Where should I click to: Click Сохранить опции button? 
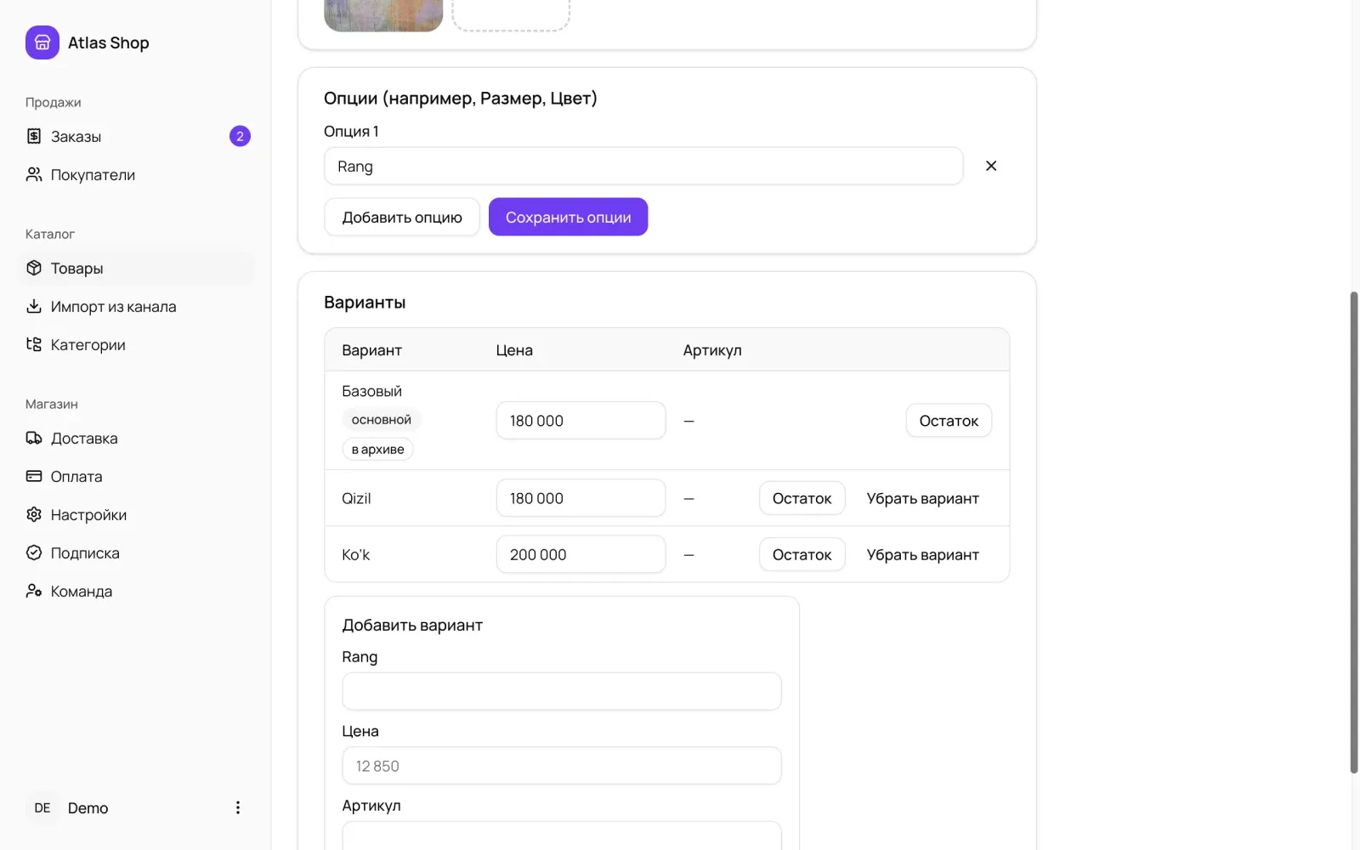[568, 217]
